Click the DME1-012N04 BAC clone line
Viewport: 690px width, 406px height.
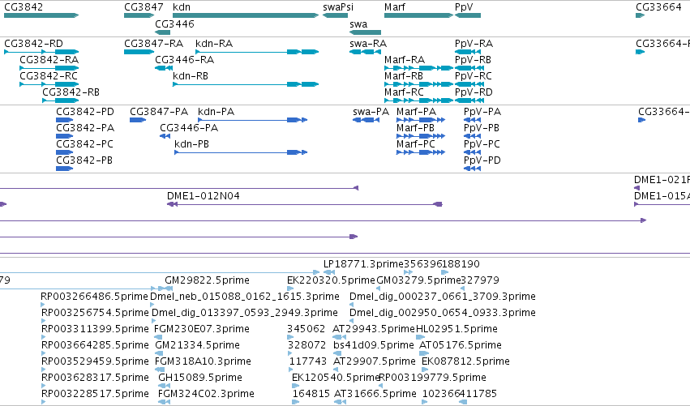tap(305, 204)
